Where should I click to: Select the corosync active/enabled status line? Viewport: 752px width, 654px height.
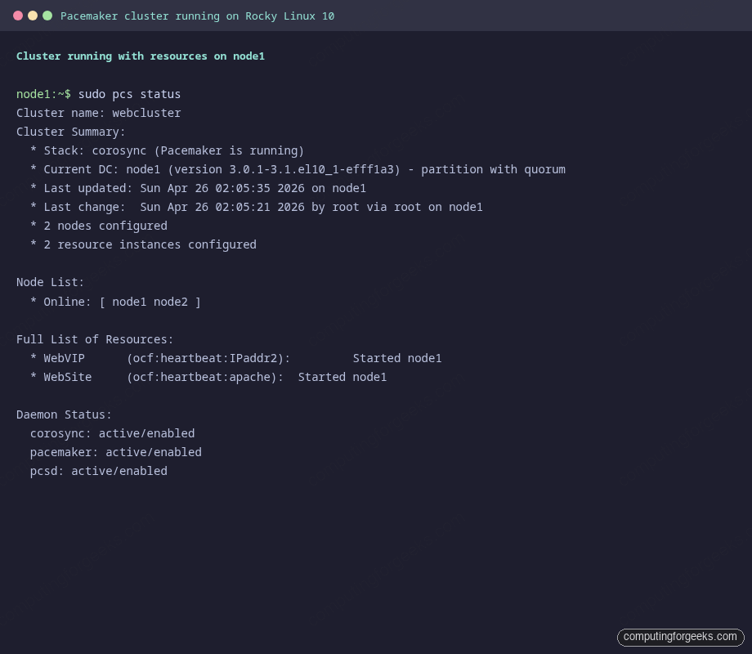(112, 433)
